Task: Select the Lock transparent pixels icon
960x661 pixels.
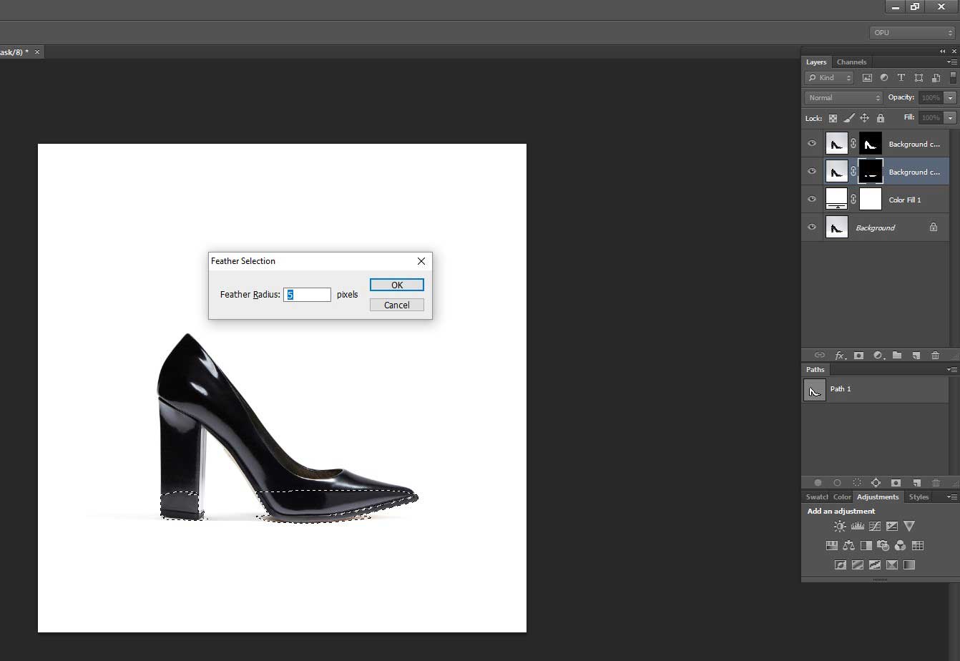Action: (832, 118)
